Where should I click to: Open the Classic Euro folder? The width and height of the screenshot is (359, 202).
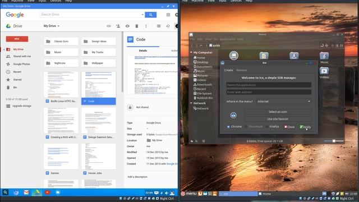coord(61,42)
